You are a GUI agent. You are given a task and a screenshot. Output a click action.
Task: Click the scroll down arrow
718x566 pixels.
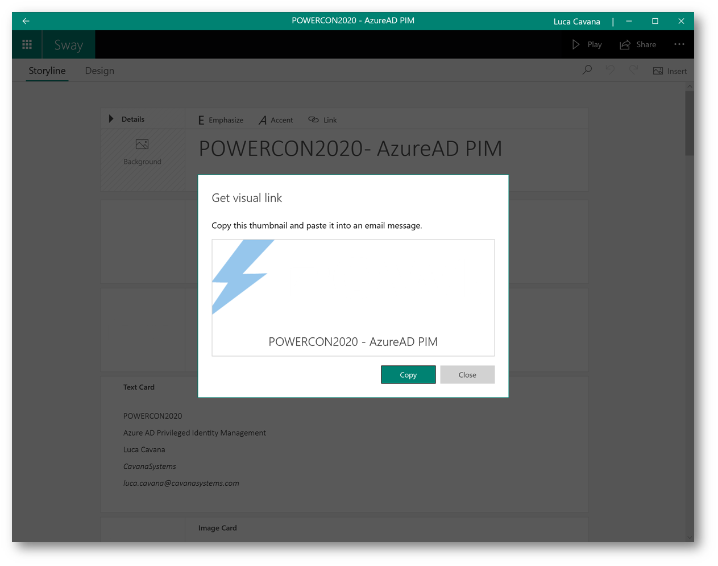690,538
